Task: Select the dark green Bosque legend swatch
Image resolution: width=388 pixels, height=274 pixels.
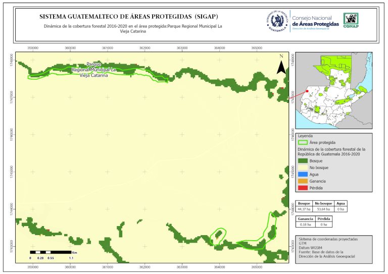Action: point(302,160)
